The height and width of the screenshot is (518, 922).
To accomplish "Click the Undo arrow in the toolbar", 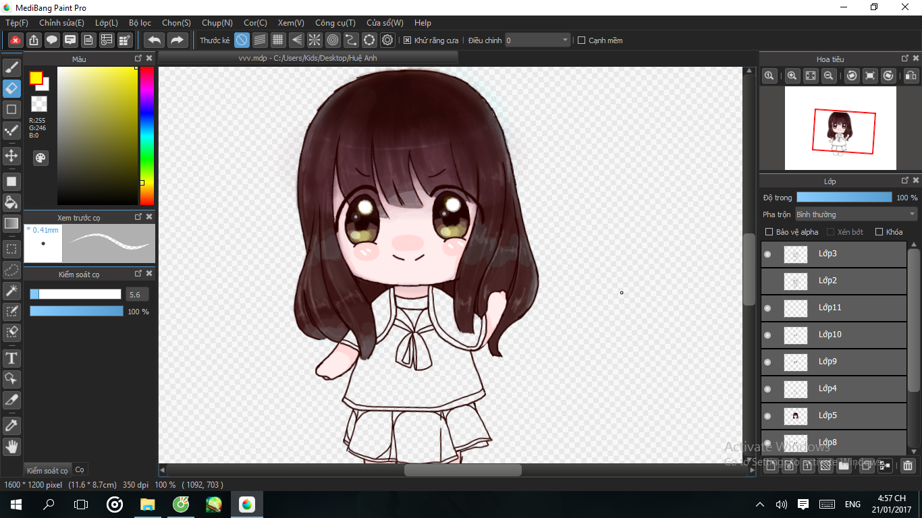I will 155,40.
